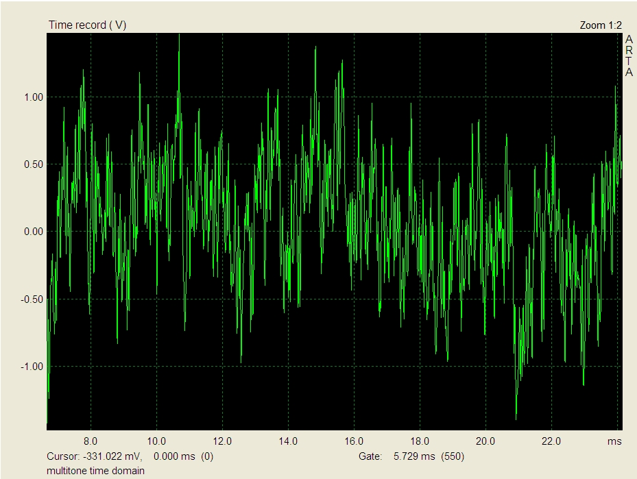Click the "22.0" time axis label

click(x=551, y=441)
